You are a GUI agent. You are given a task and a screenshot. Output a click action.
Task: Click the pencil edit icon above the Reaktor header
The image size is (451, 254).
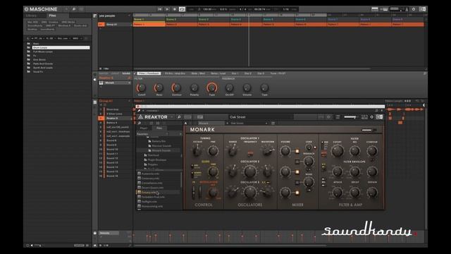point(139,111)
